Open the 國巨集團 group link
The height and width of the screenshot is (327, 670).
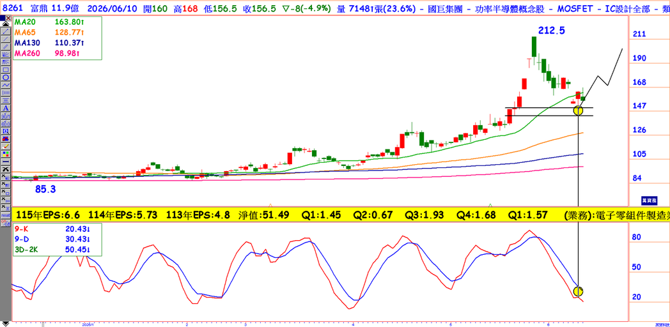(445, 9)
